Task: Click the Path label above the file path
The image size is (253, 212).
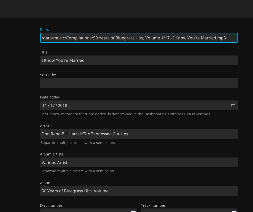Action: coord(44,29)
